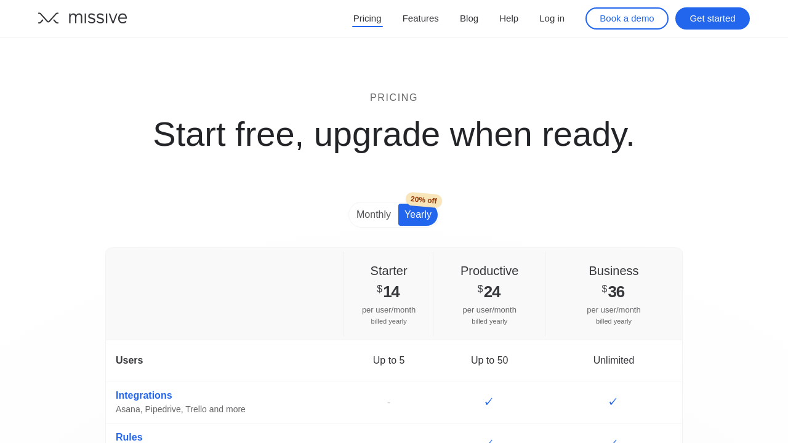Click the Get started button
Viewport: 788px width, 443px height.
(x=712, y=18)
